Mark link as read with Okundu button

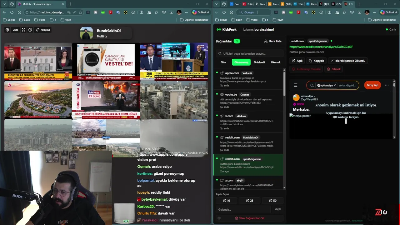pyautogui.click(x=348, y=61)
